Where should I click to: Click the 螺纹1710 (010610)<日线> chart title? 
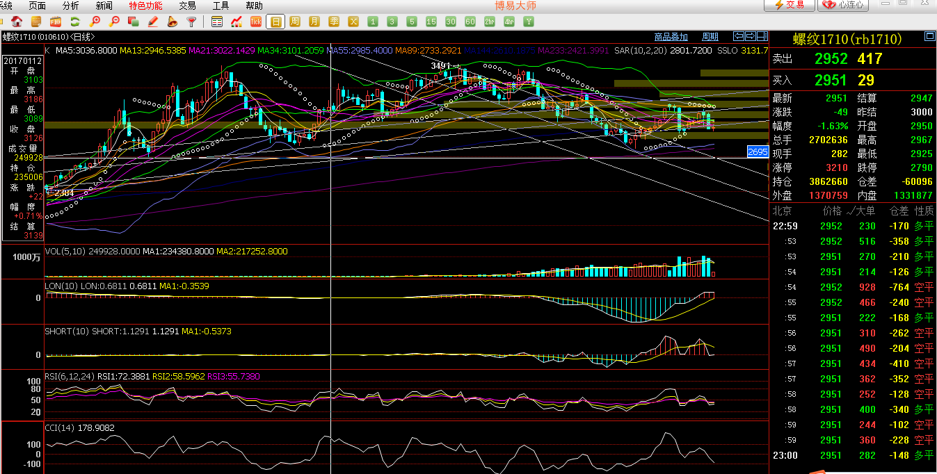(x=48, y=37)
